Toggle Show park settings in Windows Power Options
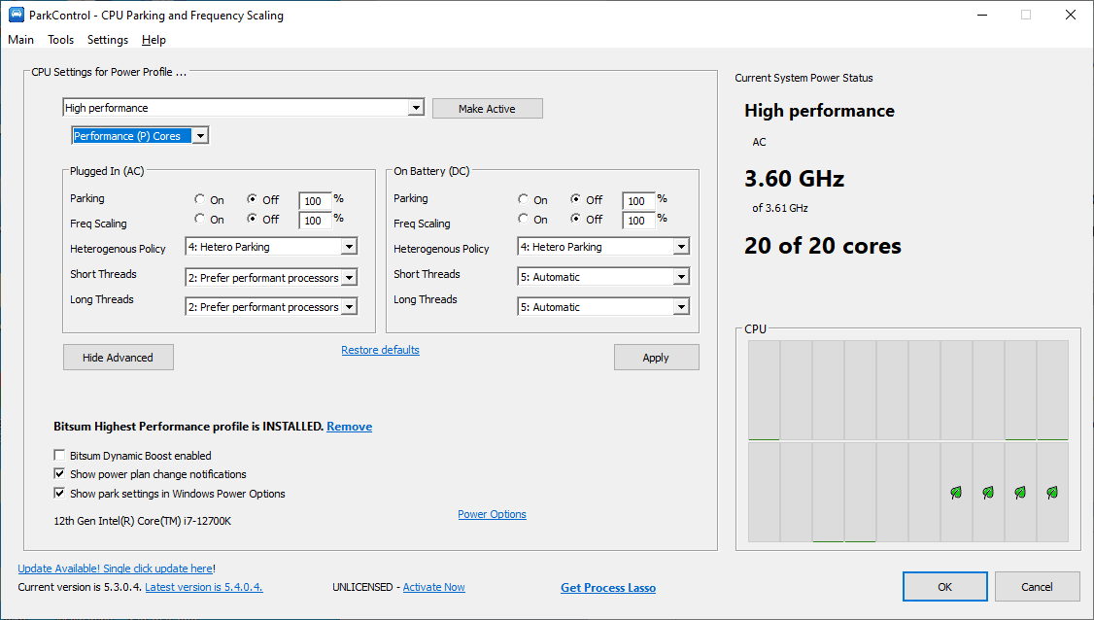The height and width of the screenshot is (620, 1094). (x=59, y=494)
